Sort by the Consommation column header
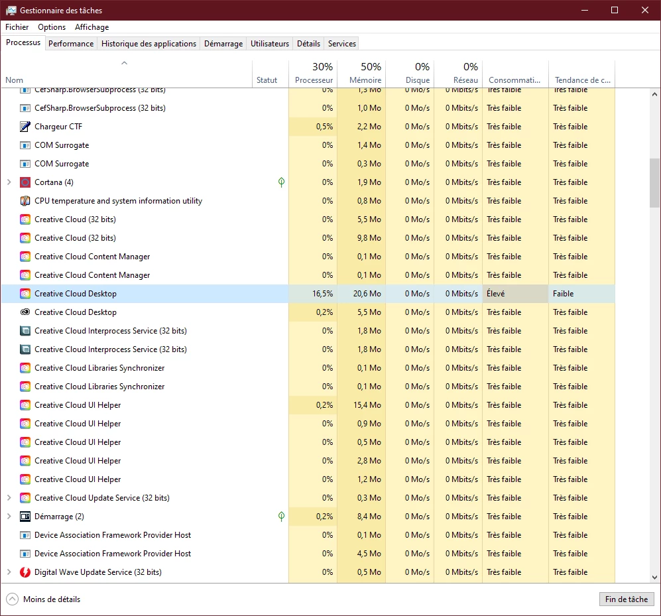Image resolution: width=661 pixels, height=616 pixels. click(515, 74)
